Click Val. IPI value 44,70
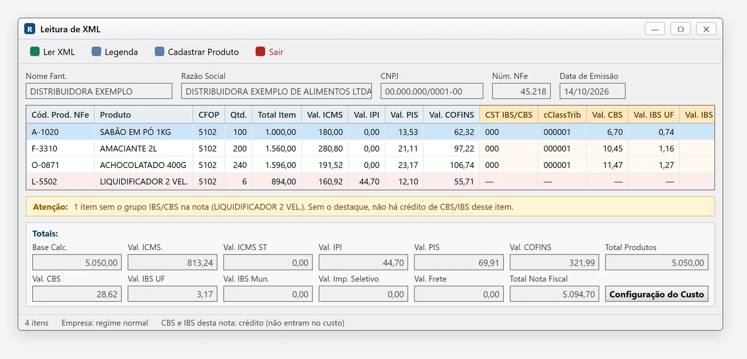This screenshot has width=747, height=359. [x=369, y=181]
